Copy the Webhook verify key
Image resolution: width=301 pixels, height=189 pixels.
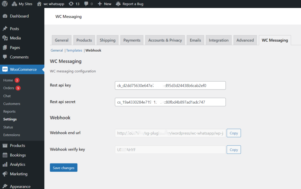pyautogui.click(x=234, y=150)
